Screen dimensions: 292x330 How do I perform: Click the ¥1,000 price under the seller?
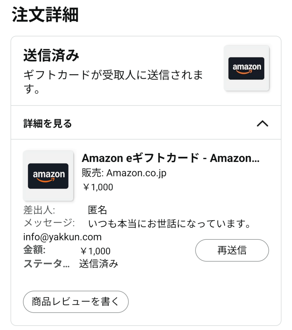pos(98,187)
